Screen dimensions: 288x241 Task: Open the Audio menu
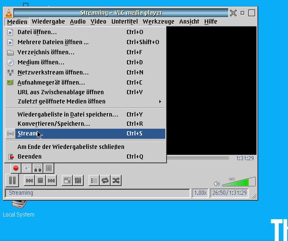pos(78,22)
